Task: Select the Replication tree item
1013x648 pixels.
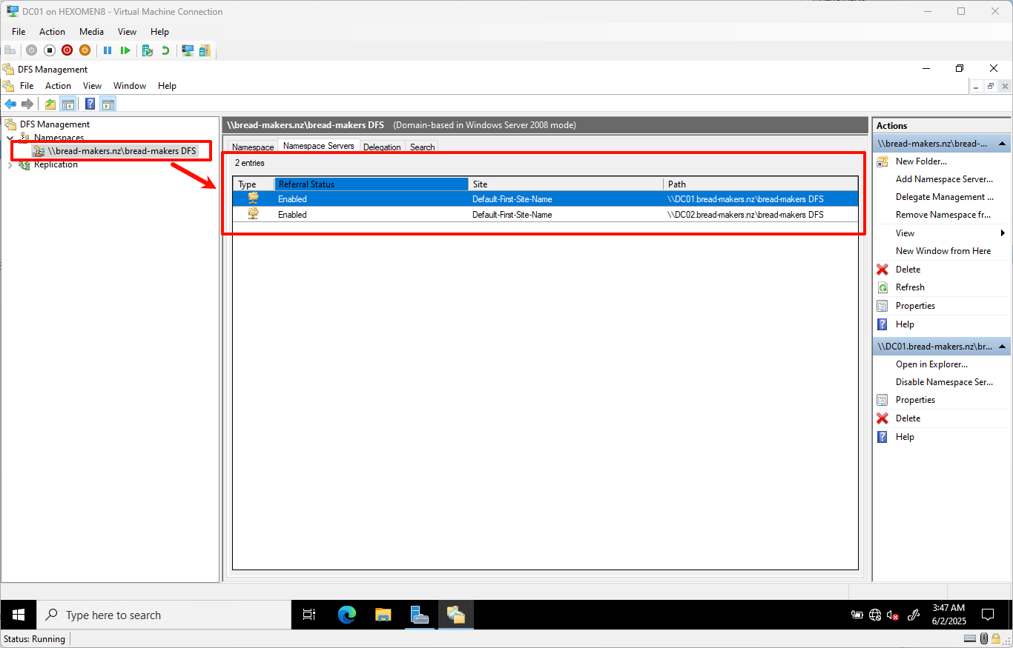Action: point(56,164)
